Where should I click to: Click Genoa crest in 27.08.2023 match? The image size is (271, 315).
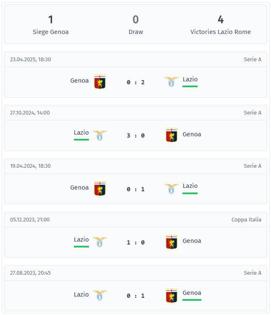click(x=171, y=295)
